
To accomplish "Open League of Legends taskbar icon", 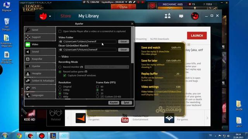I will click(x=53, y=136).
